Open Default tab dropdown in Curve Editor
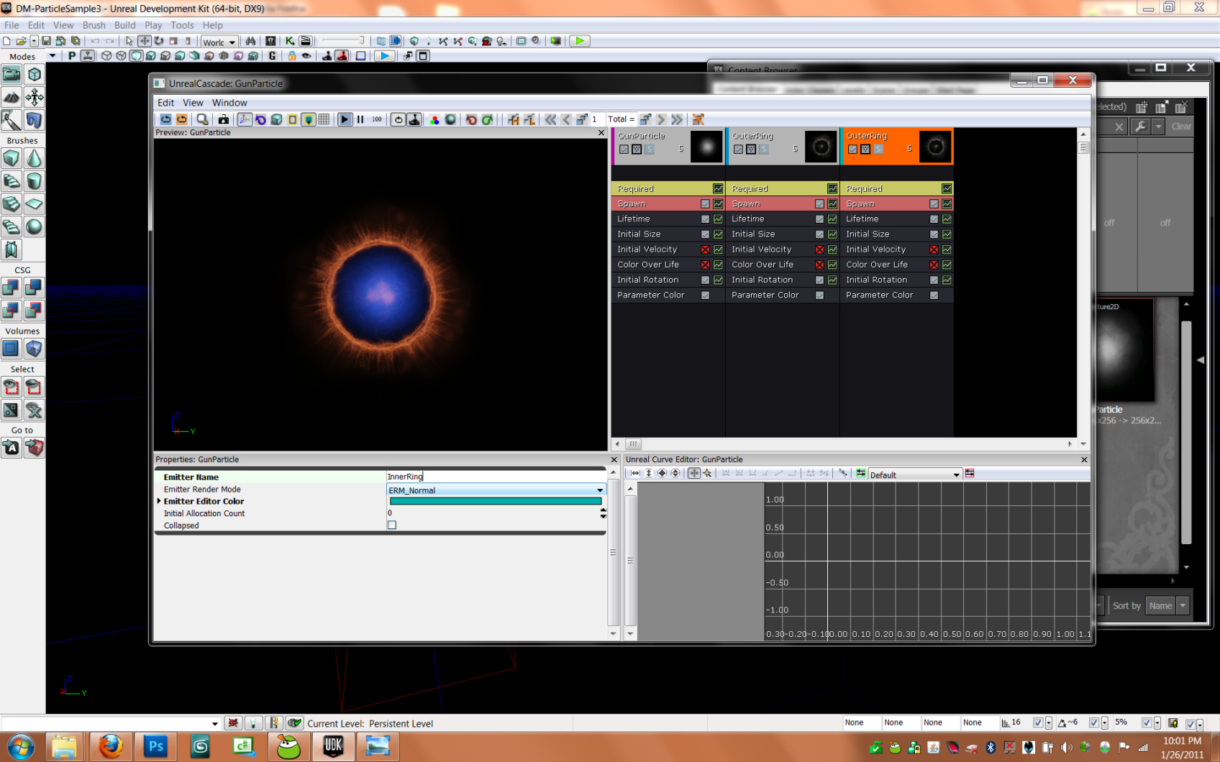Viewport: 1220px width, 762px height. (x=956, y=474)
